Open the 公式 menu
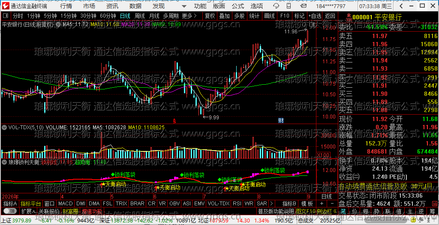Image resolution: width=439 pixels, height=225 pixels. [x=238, y=6]
